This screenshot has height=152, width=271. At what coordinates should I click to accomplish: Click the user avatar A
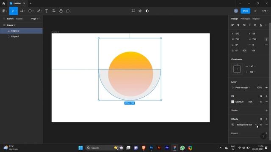236,11
